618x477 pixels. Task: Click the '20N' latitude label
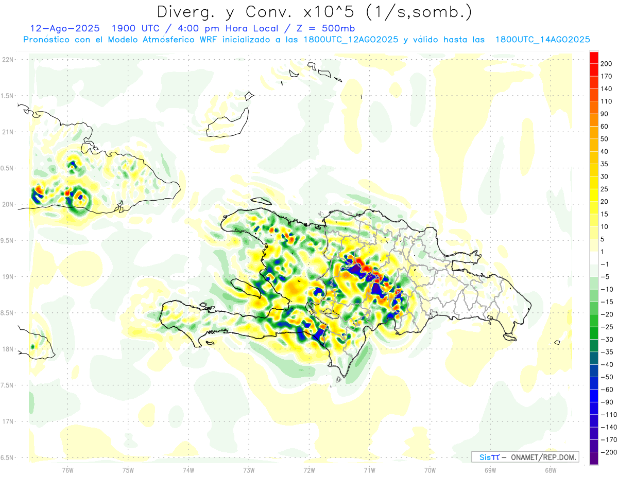coord(7,205)
